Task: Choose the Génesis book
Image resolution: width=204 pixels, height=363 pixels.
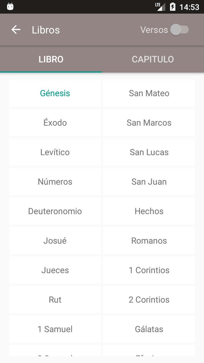Action: [x=55, y=93]
